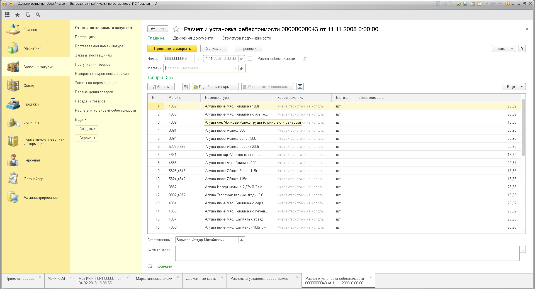Open calendar picker beside date field
535x289 pixels.
click(242, 59)
